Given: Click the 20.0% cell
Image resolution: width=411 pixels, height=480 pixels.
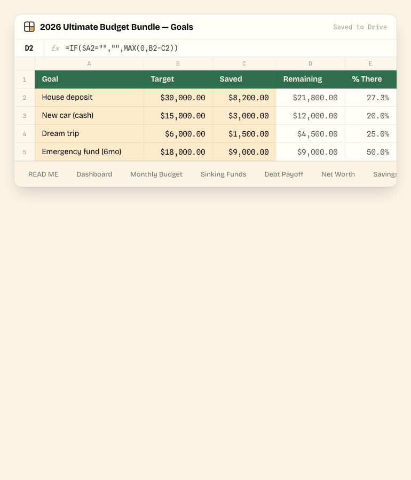Looking at the screenshot, I should [370, 115].
